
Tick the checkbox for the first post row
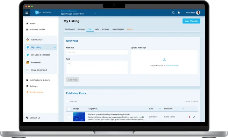pyautogui.click(x=69, y=117)
